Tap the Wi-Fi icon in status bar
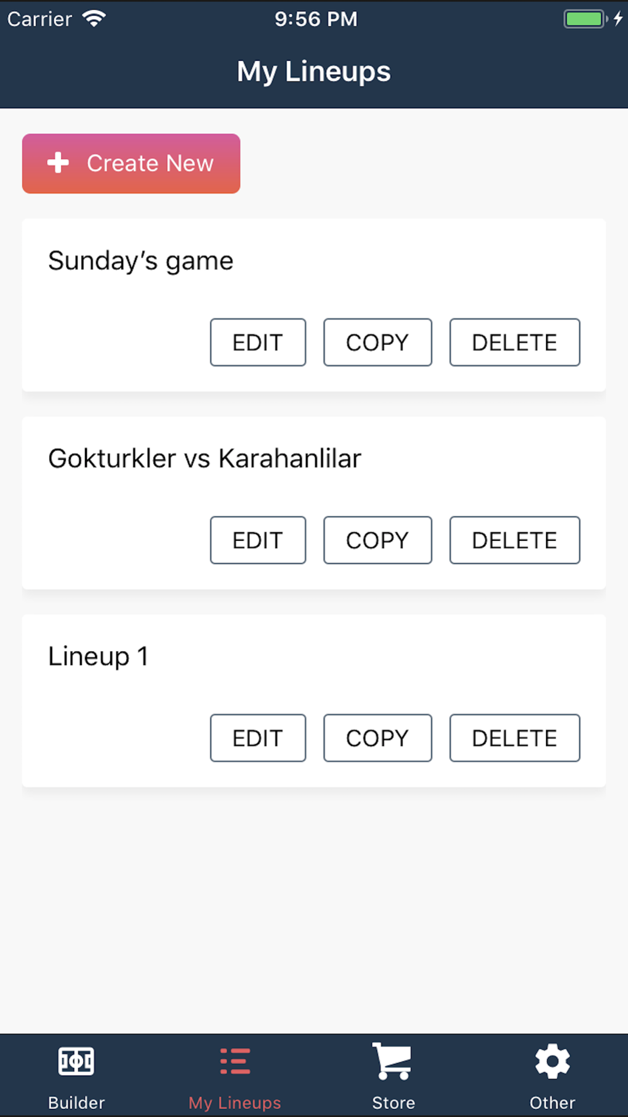Viewport: 628px width, 1117px height. [94, 19]
